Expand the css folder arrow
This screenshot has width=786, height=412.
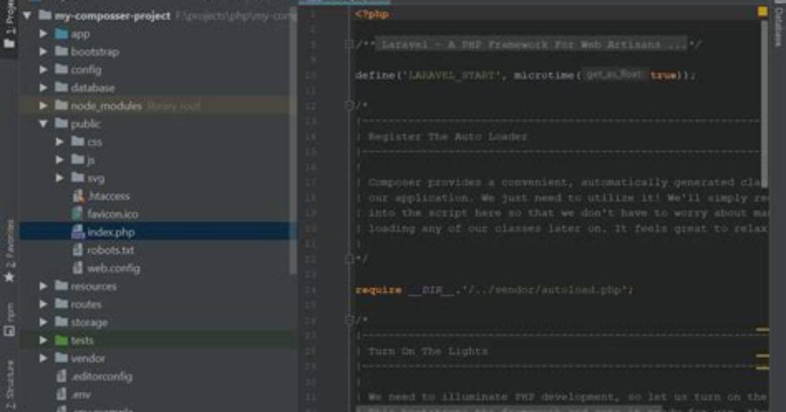[x=60, y=142]
